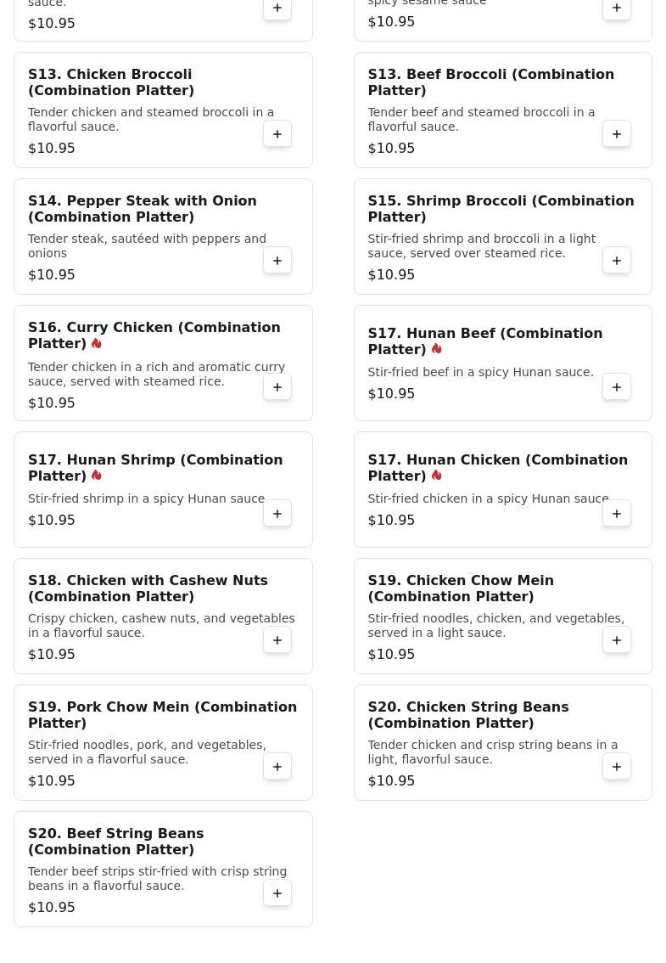Add Hunan Beef platter to order

click(617, 387)
